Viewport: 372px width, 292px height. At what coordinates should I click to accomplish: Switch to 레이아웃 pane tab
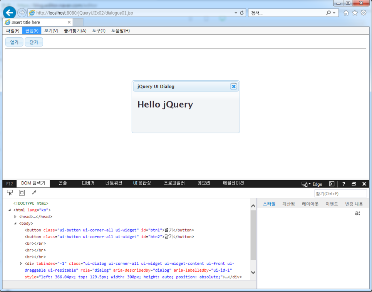pyautogui.click(x=310, y=204)
